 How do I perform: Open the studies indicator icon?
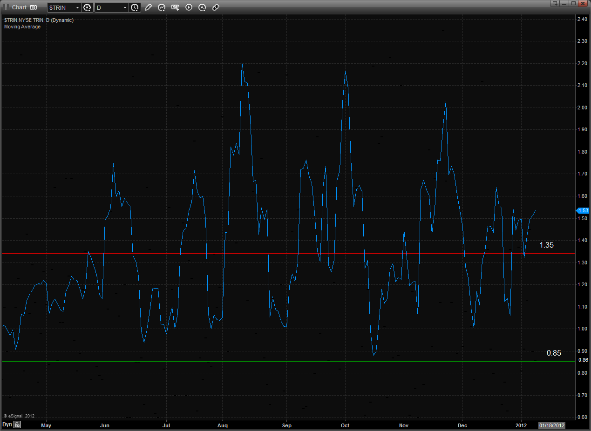tap(162, 7)
